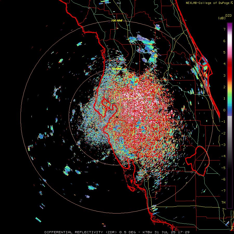Click the 4 value on color scale
Viewport: 234px width, 234px height.
click(224, 64)
